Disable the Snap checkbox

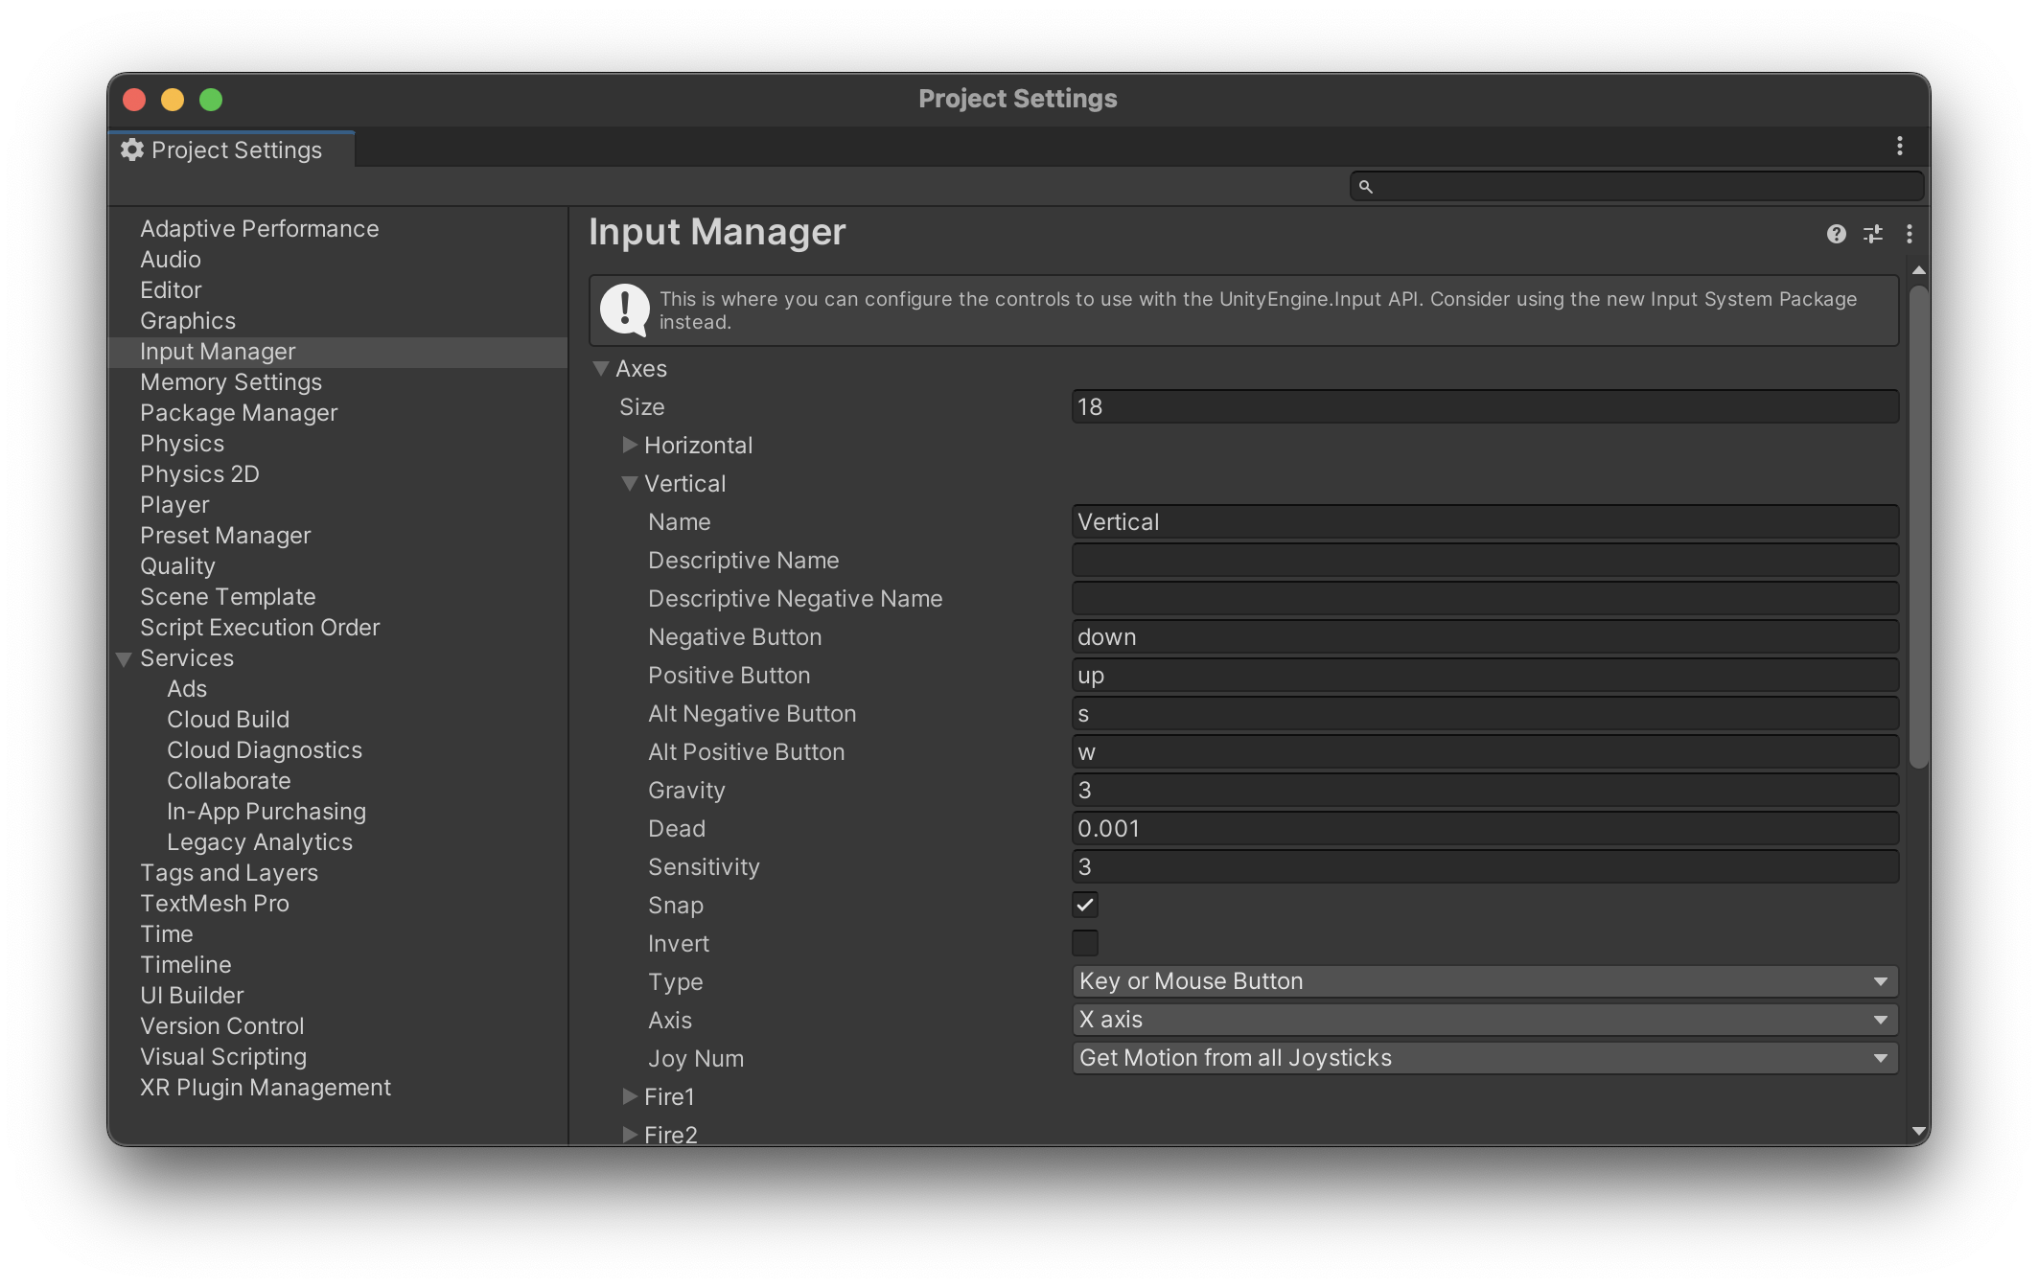tap(1085, 905)
